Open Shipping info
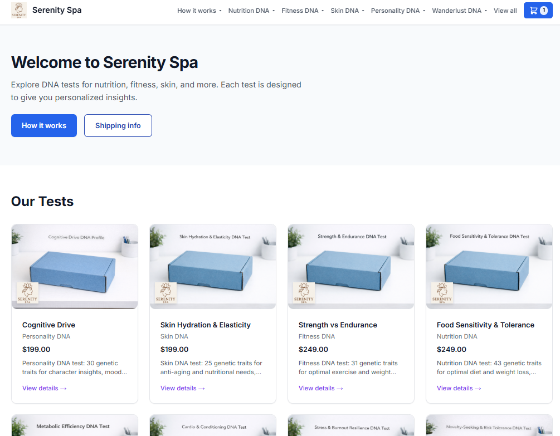This screenshot has width=560, height=436. point(118,125)
